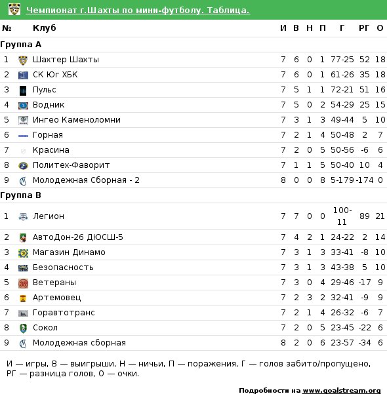Click the Политех-Фаворит club badge
387x394 pixels.
tap(23, 166)
